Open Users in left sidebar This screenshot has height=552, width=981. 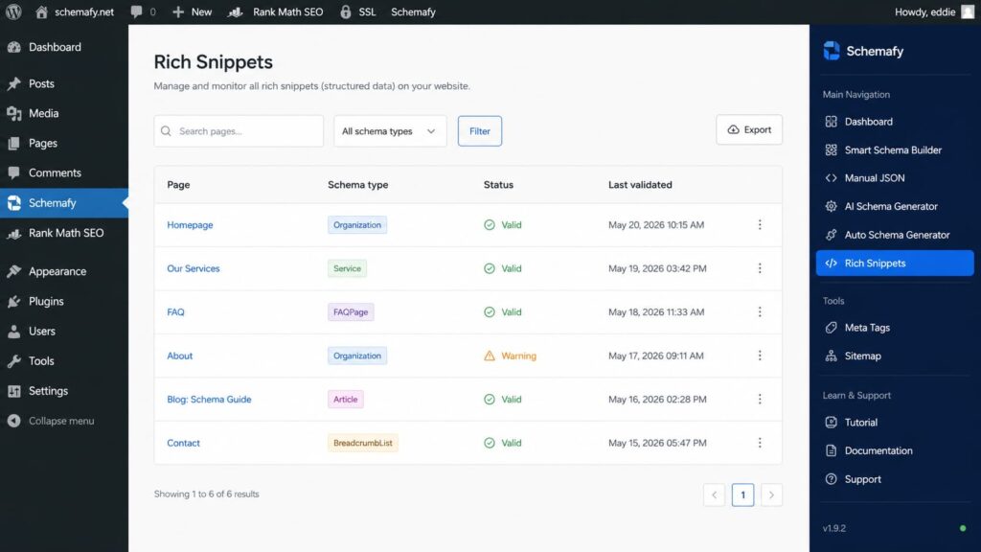(x=64, y=331)
